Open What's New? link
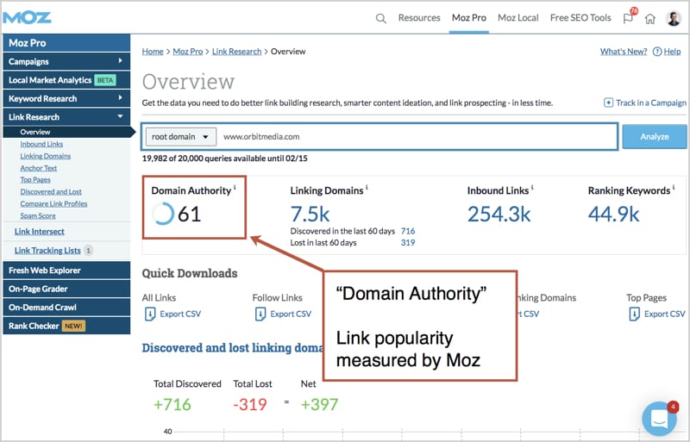The height and width of the screenshot is (442, 690). [x=624, y=52]
